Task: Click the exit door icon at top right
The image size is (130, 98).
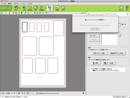Action: coord(127,8)
